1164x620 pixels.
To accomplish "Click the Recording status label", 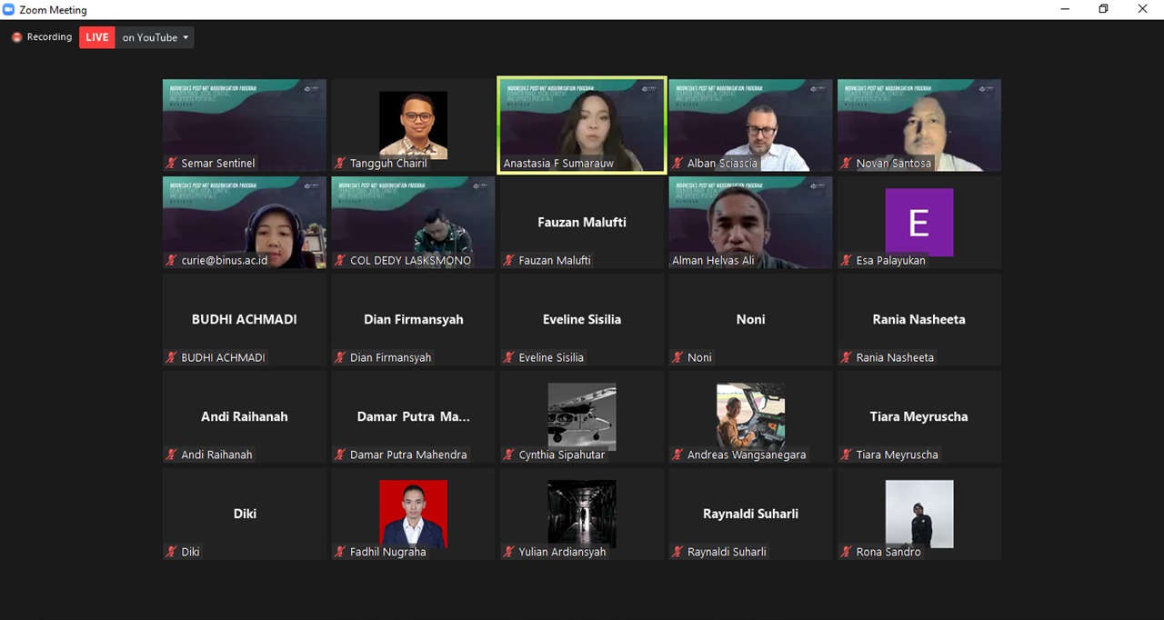I will coord(49,37).
